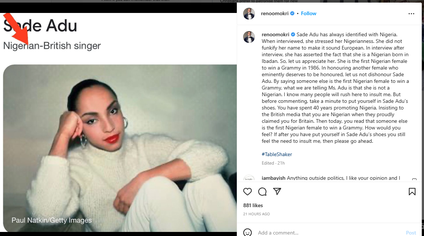Click renoomokri's avatar beside the caption
Image resolution: width=424 pixels, height=236 pixels.
tap(249, 37)
